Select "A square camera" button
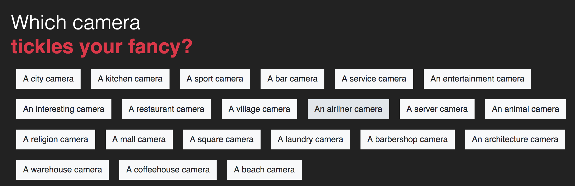This screenshot has width=575, height=186. 222,140
